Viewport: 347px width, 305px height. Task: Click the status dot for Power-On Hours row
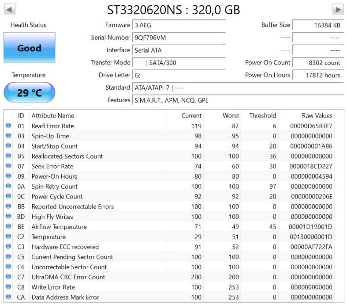click(8, 176)
